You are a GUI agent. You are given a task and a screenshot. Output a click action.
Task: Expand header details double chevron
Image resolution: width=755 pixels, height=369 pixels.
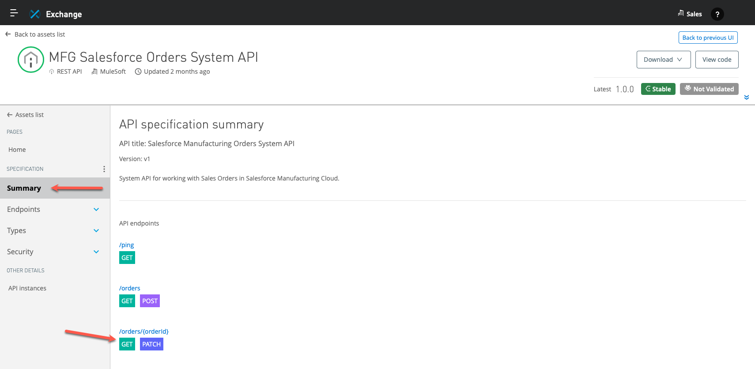[x=746, y=98]
